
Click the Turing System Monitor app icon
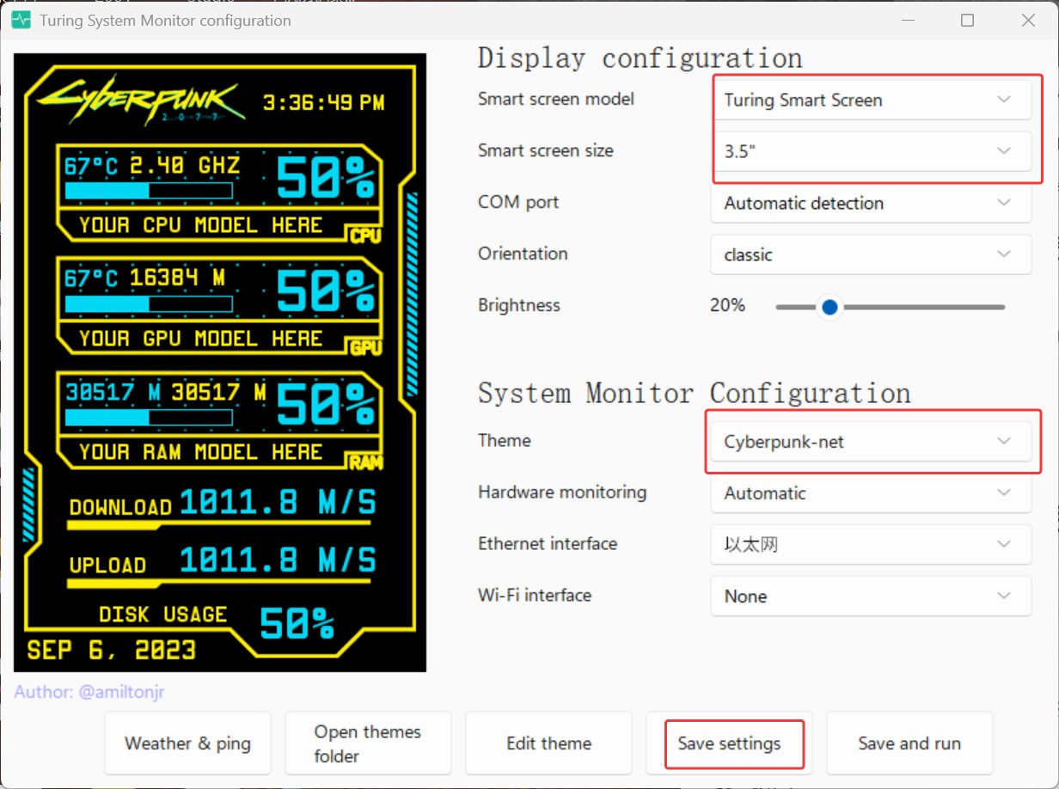[x=21, y=20]
